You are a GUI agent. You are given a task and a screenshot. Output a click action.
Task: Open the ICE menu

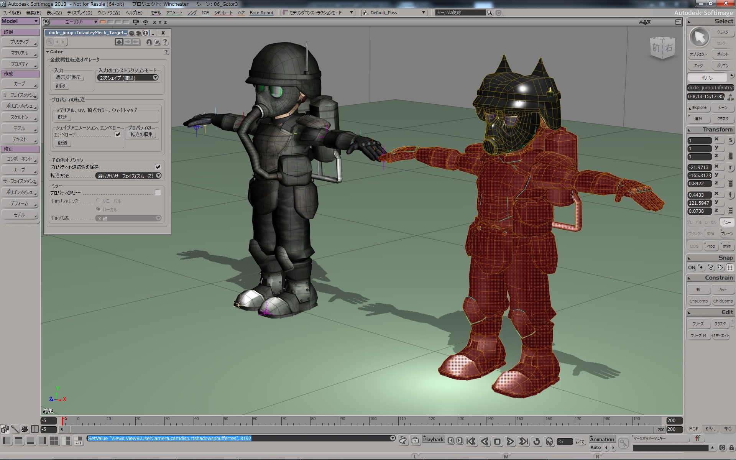tap(205, 13)
